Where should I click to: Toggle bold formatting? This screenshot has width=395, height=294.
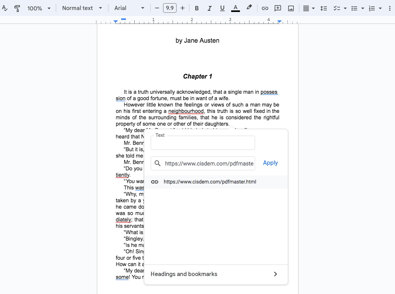click(197, 8)
